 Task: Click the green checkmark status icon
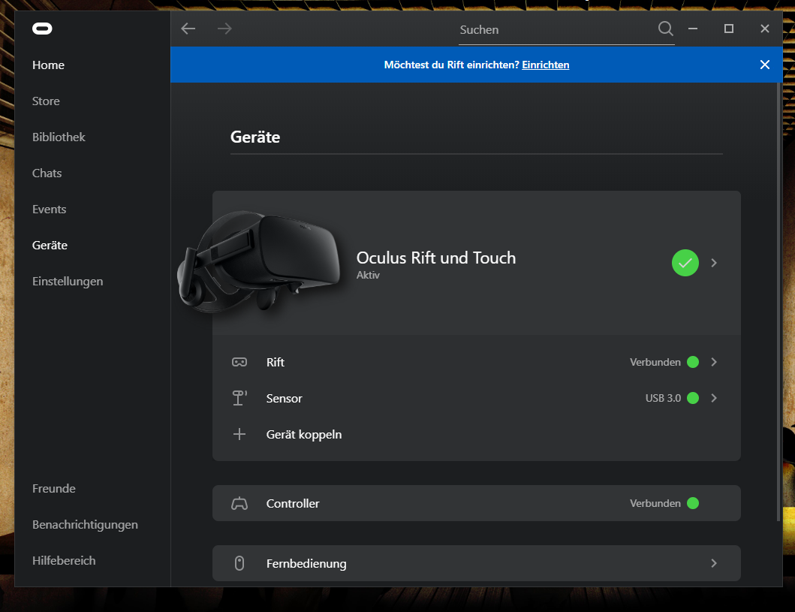pos(685,263)
